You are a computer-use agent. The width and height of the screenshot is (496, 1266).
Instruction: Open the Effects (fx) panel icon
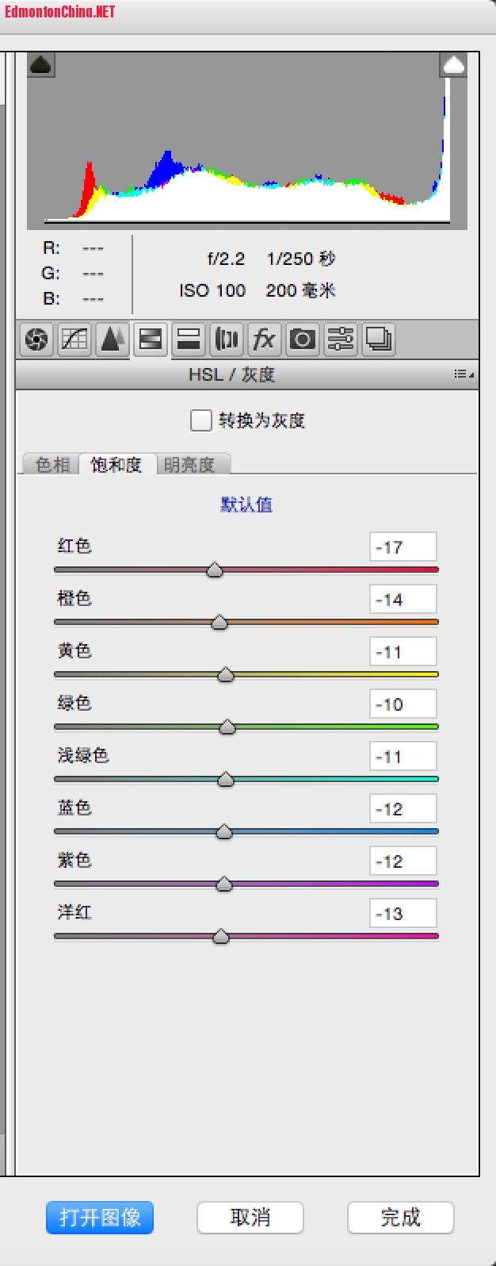coord(264,340)
